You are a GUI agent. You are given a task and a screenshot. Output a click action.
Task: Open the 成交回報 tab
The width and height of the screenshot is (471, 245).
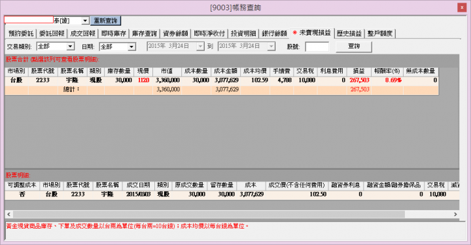(82, 33)
